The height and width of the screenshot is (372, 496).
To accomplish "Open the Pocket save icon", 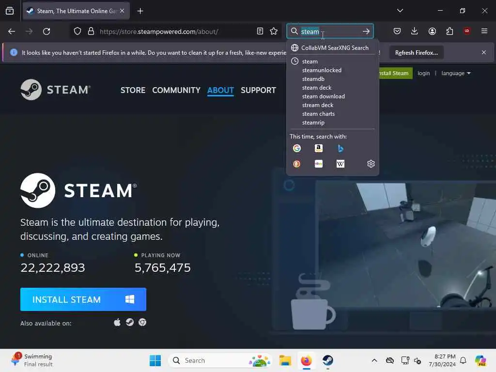I will [x=397, y=31].
